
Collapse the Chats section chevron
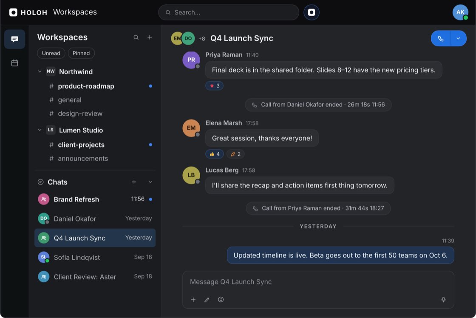(150, 182)
